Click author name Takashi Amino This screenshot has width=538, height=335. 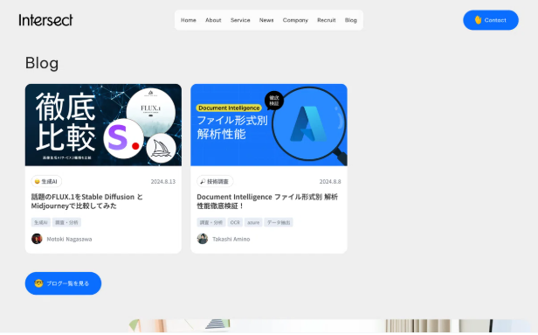[231, 239]
